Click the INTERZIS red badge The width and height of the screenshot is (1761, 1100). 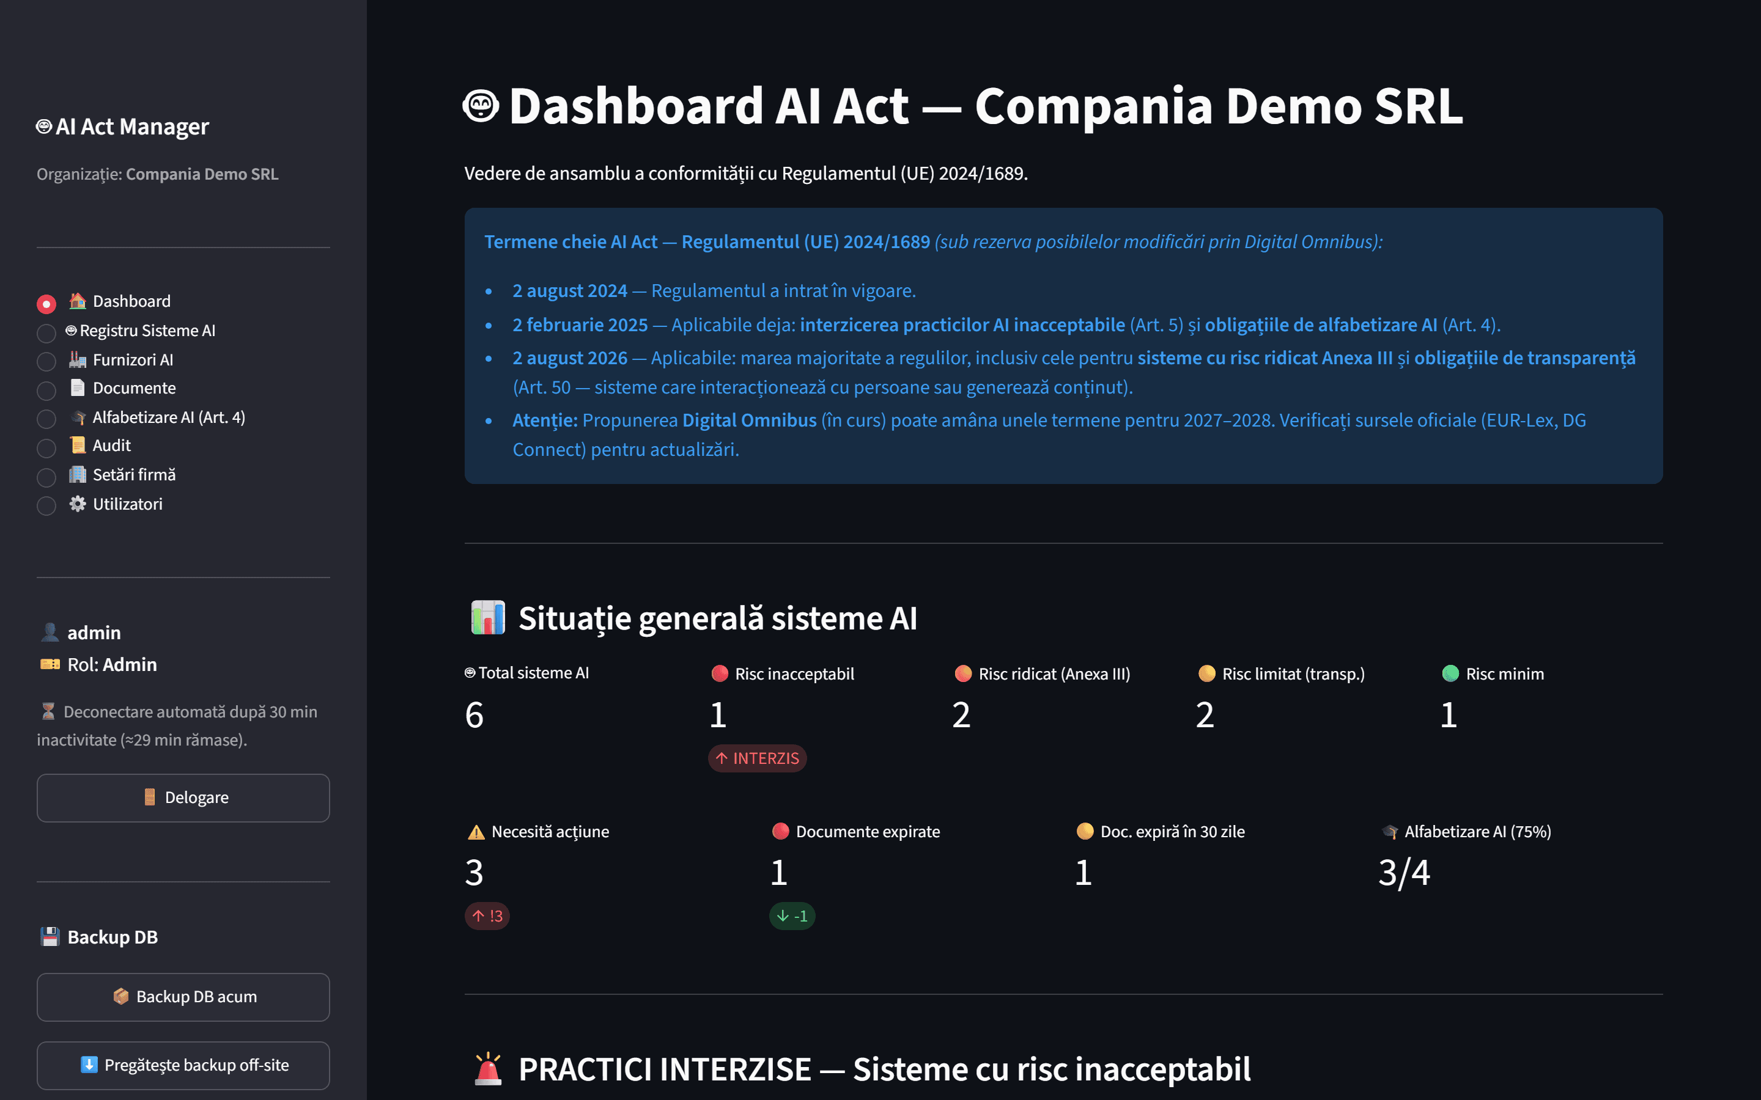coord(758,758)
